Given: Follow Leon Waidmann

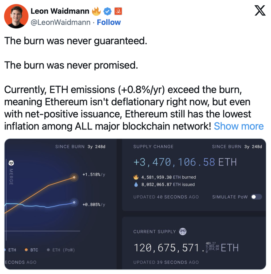Looking at the screenshot, I should (109, 22).
